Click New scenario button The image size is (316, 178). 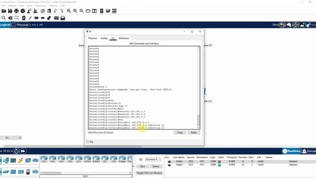coord(143,167)
